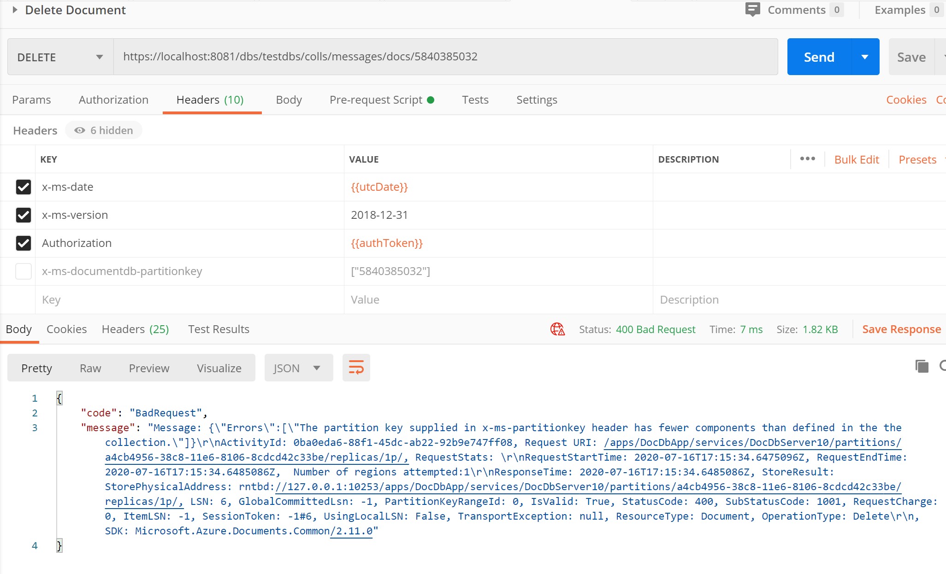Click the Send button
The width and height of the screenshot is (946, 574).
(x=819, y=57)
